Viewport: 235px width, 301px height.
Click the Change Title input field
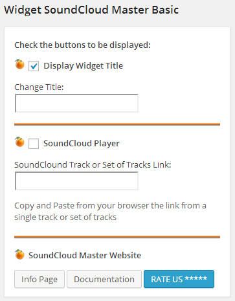coord(76,103)
